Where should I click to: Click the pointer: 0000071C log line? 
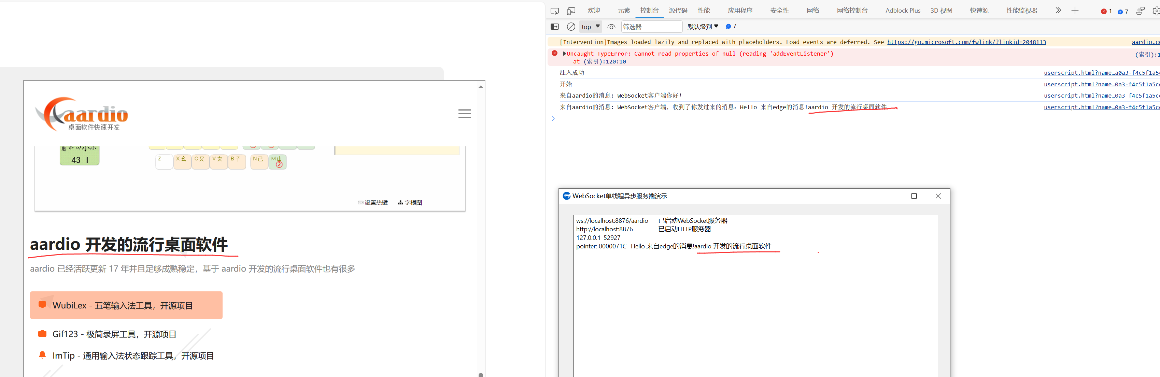(x=674, y=246)
